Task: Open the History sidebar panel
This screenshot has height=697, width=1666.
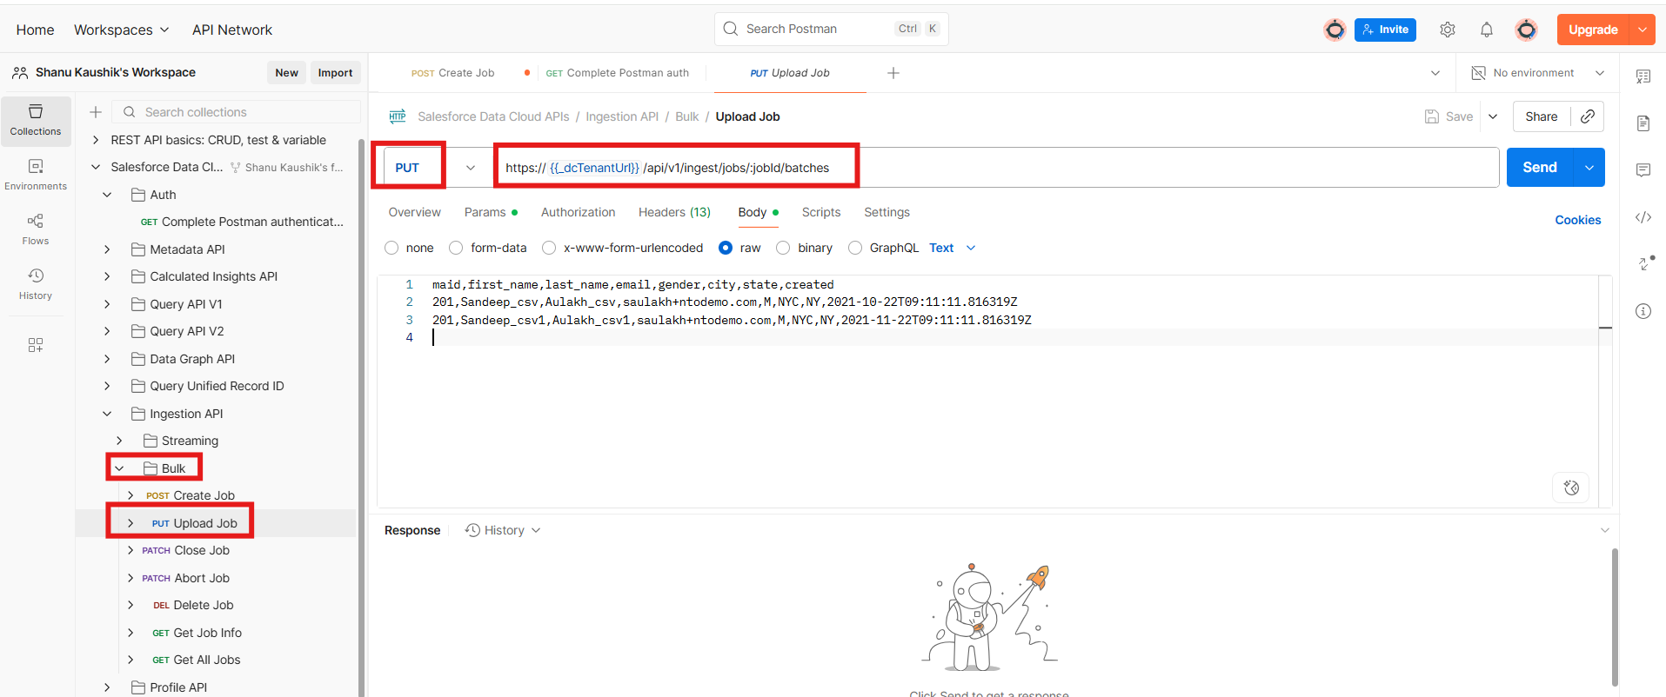Action: click(36, 284)
